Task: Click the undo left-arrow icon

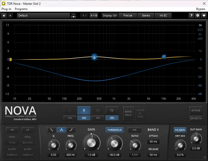Action: pyautogui.click(x=4, y=16)
